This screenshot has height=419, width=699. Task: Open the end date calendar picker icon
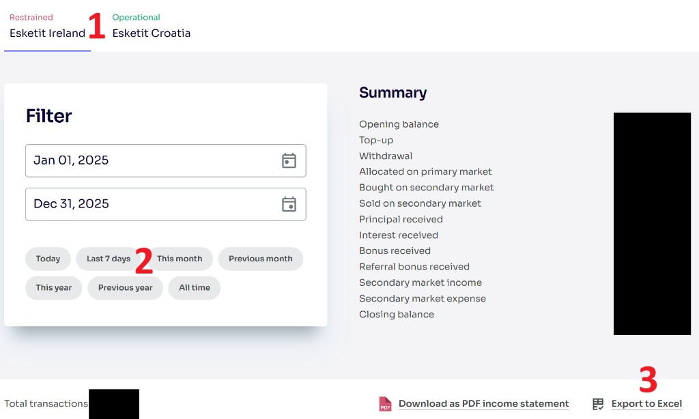point(289,204)
